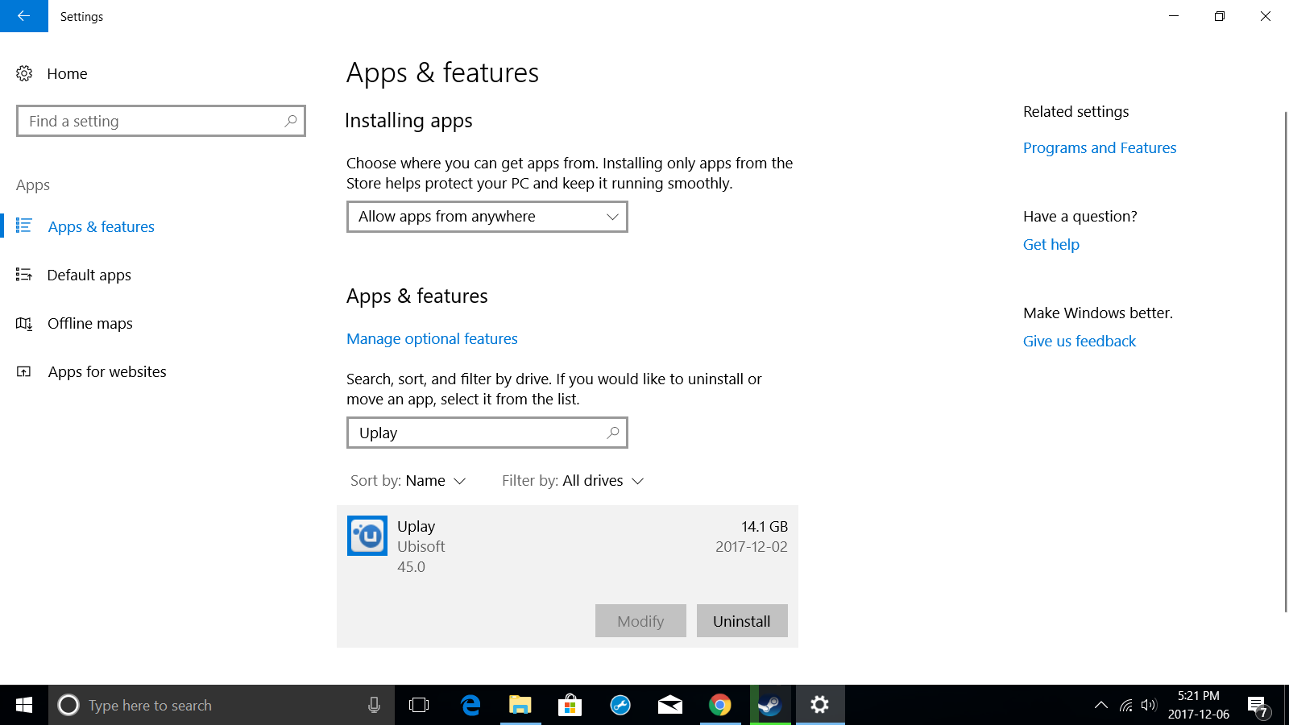Open Steam from the taskbar
Viewport: 1289px width, 725px height.
click(770, 705)
